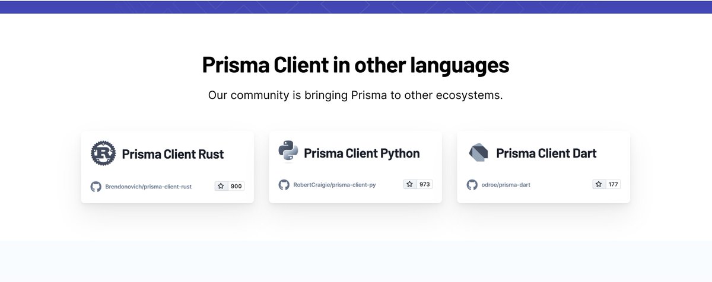Click subtitle "Our community is bringing Prisma"
712x282 pixels.
[x=297, y=95]
